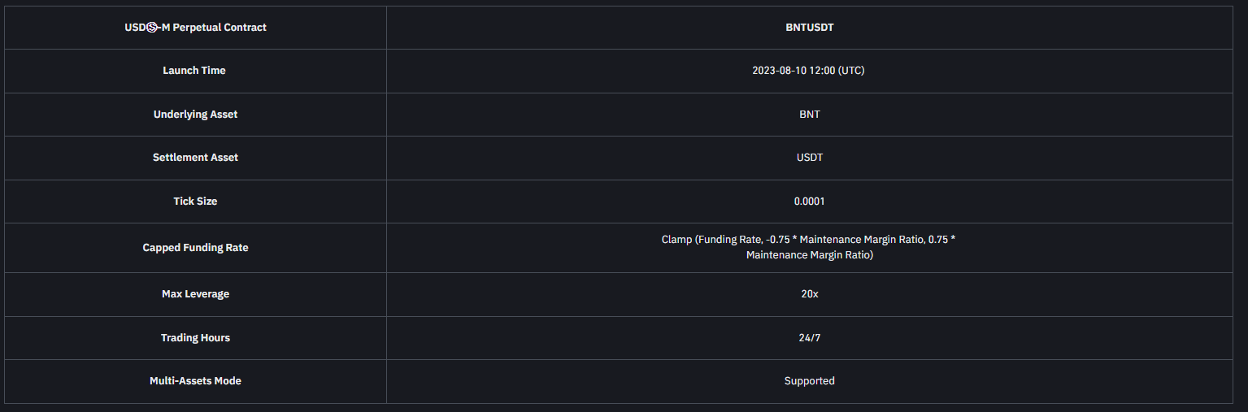Click the Launch Time label

tap(194, 71)
